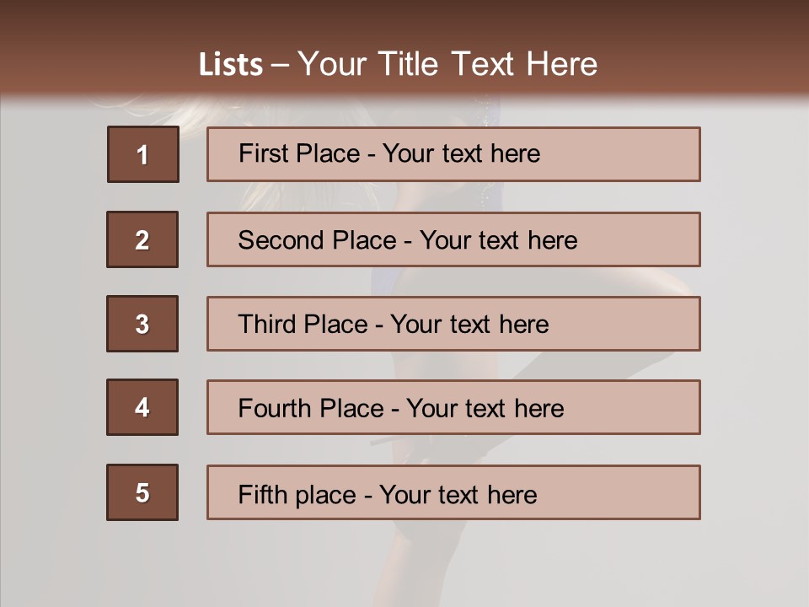809x607 pixels.
Task: Select 'Your Title Text Here' title text
Action: [x=447, y=65]
